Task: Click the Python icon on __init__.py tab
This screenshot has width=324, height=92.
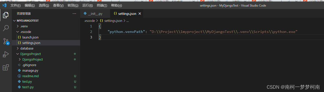Action: pyautogui.click(x=85, y=14)
